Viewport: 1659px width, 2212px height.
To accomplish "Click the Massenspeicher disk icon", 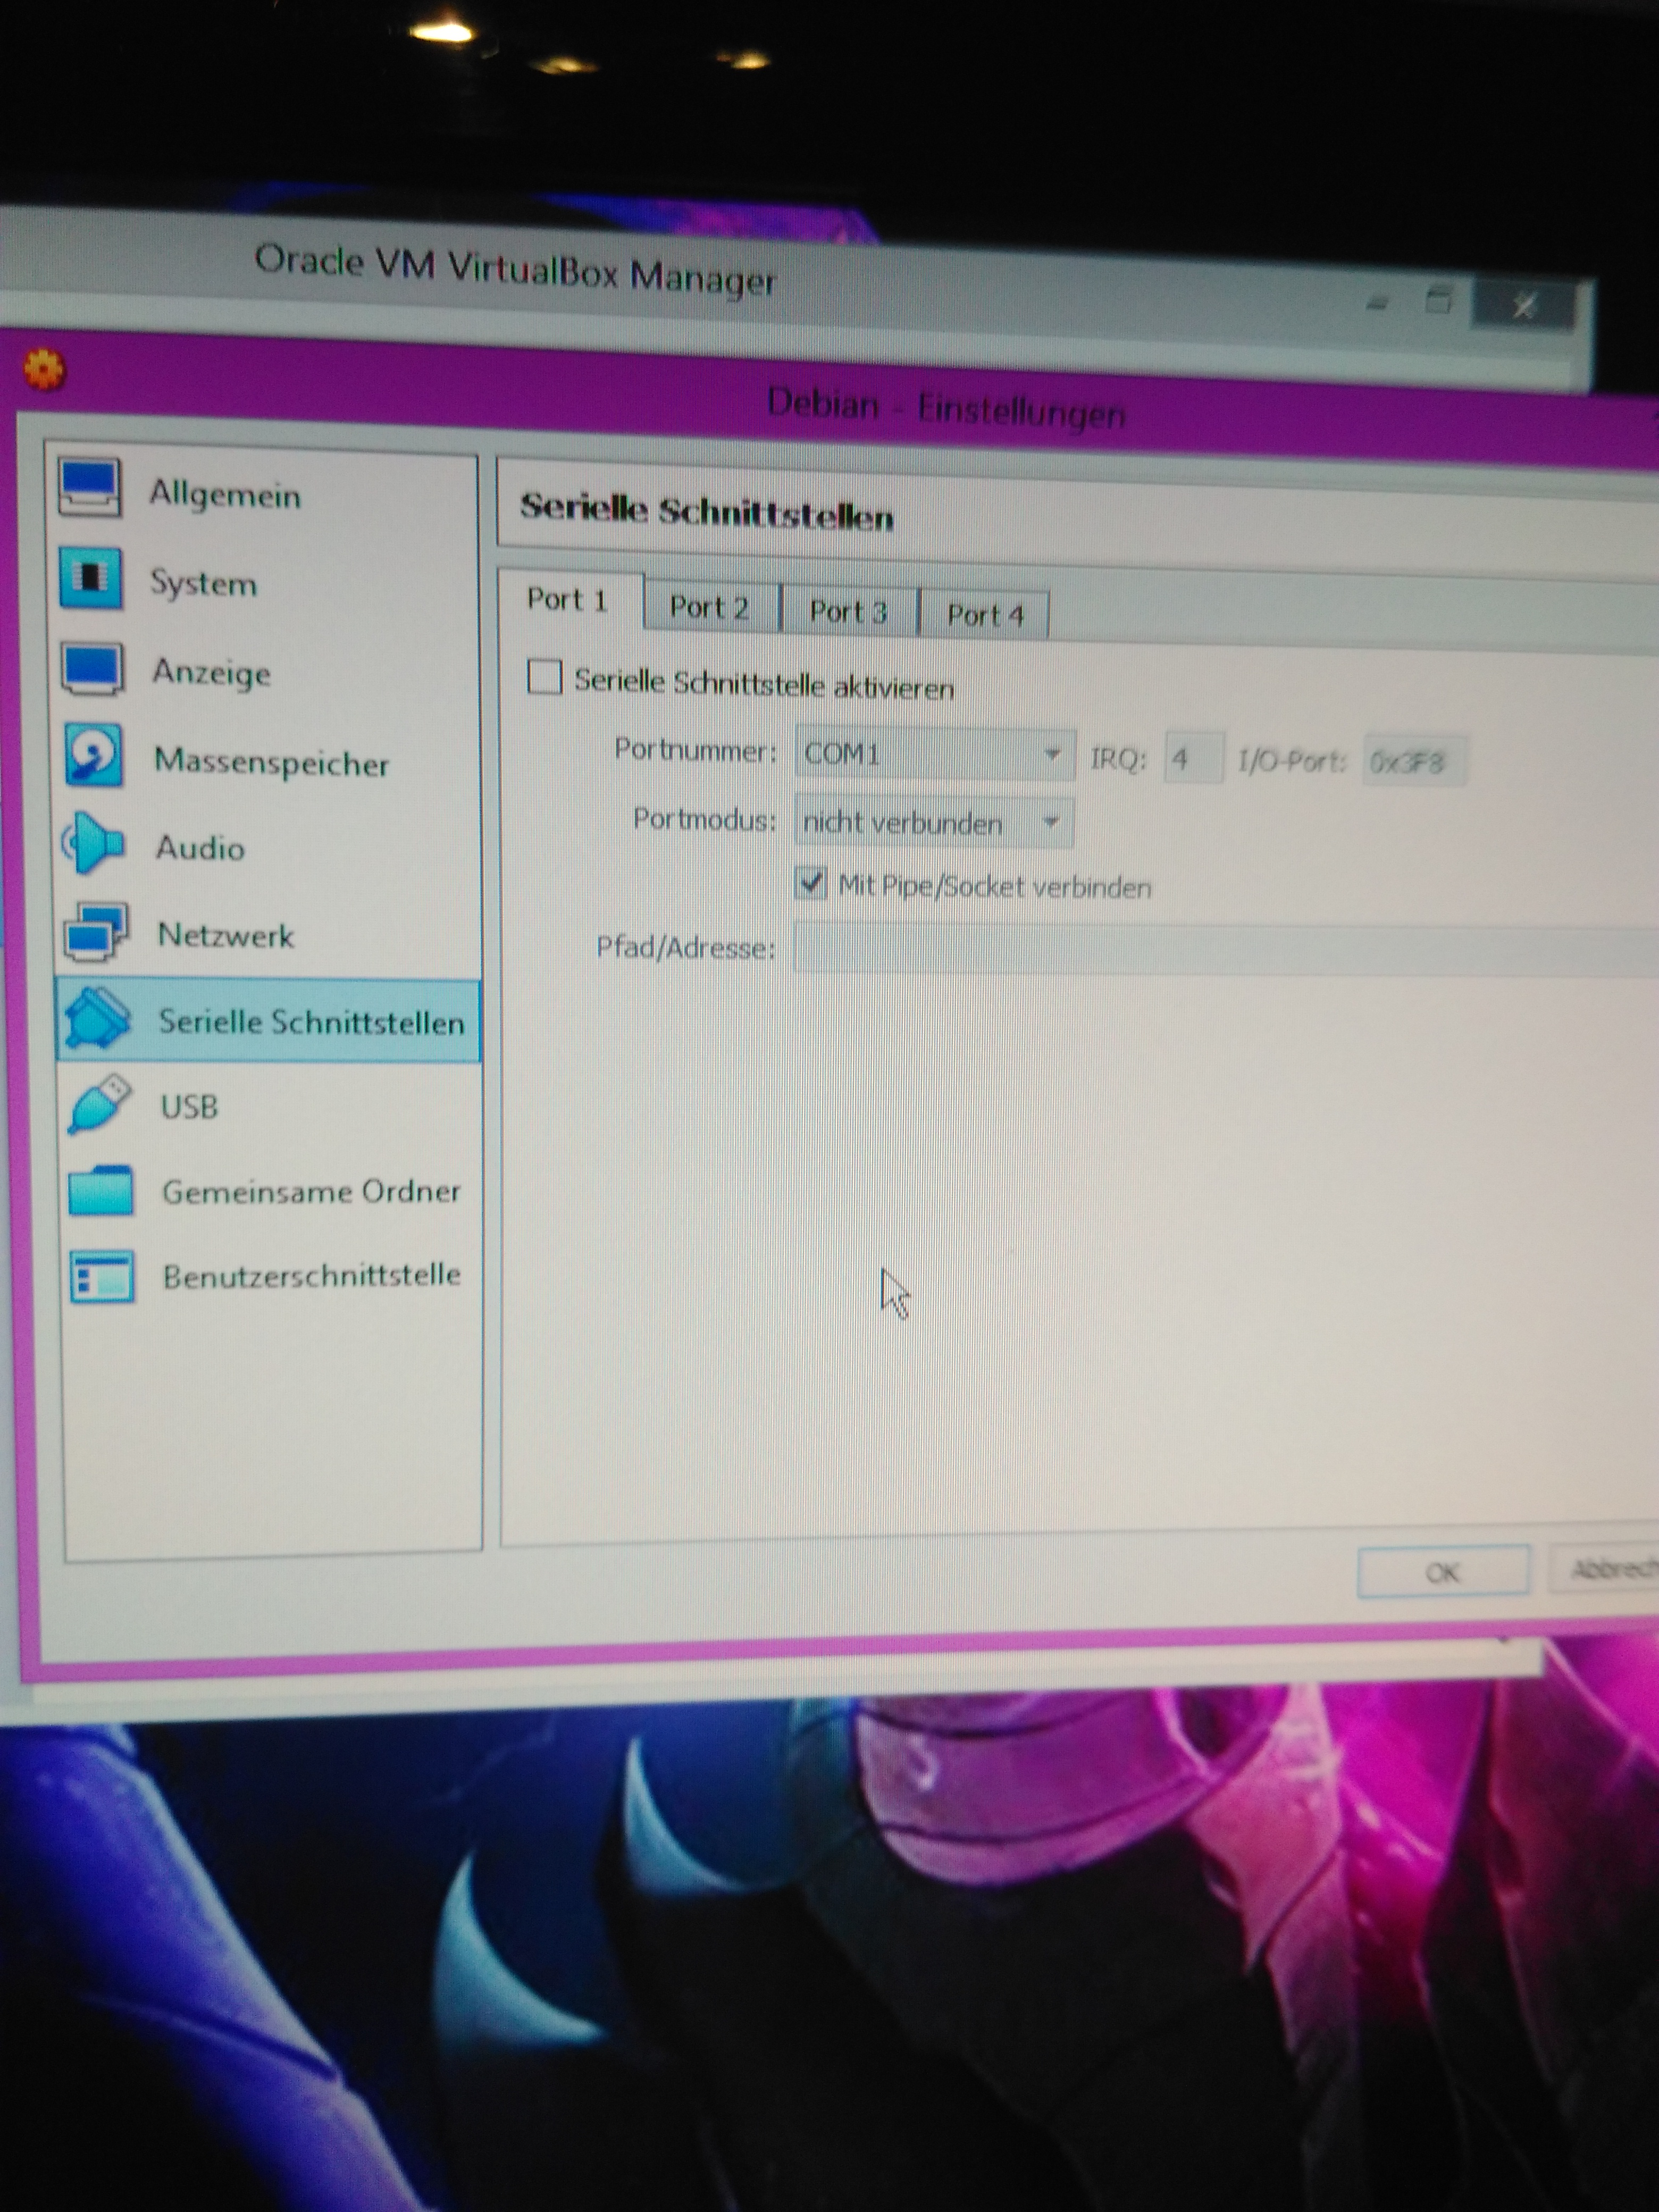I will coord(94,755).
